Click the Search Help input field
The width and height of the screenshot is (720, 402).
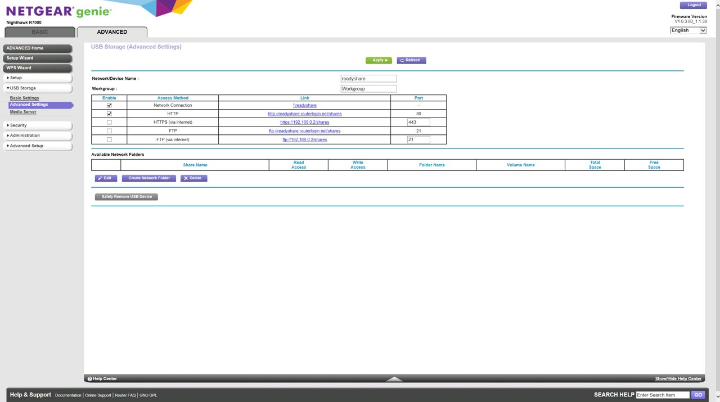tap(663, 395)
